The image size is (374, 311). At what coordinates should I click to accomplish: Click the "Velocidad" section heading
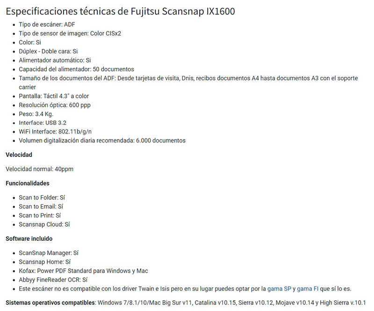(x=19, y=155)
